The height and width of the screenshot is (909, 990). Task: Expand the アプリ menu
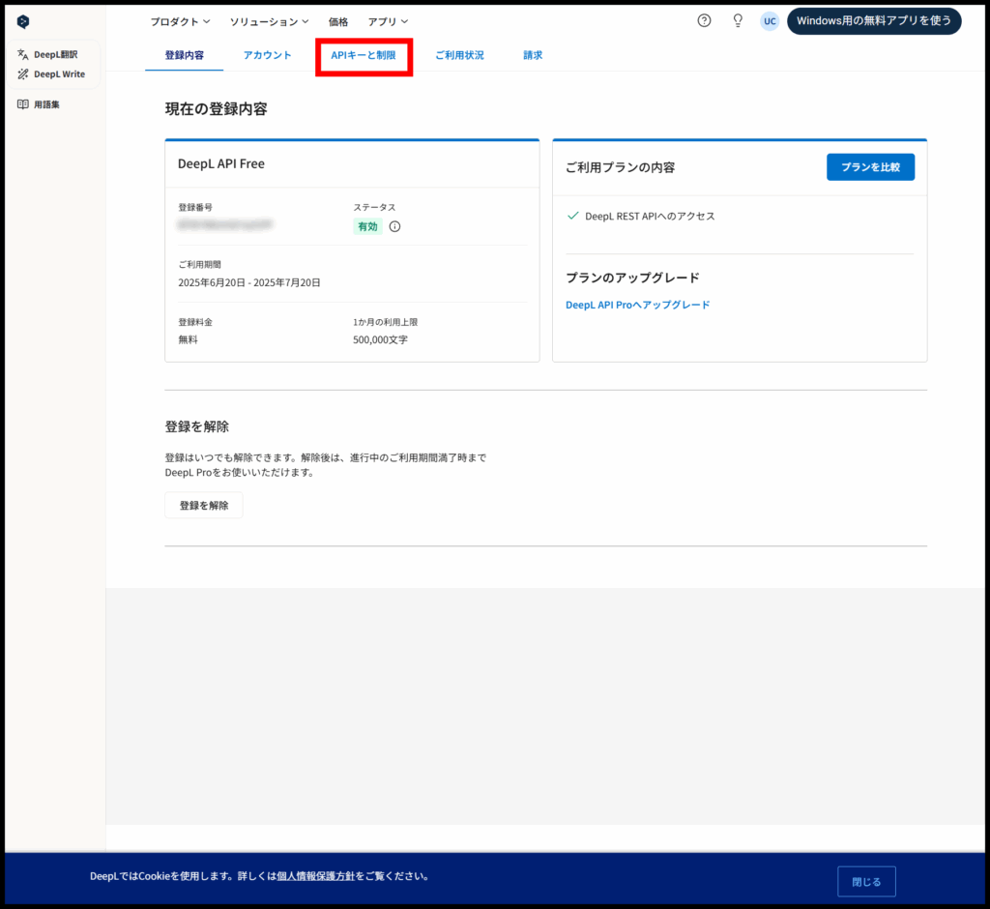[x=389, y=21]
